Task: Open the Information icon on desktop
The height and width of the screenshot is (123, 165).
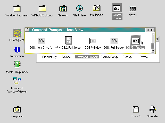Action: tap(17, 49)
